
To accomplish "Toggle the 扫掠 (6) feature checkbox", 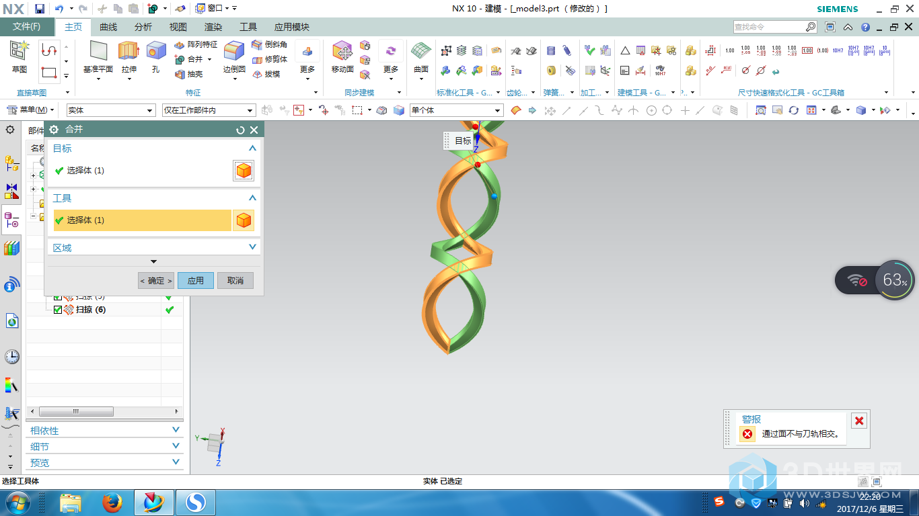I will pos(58,310).
